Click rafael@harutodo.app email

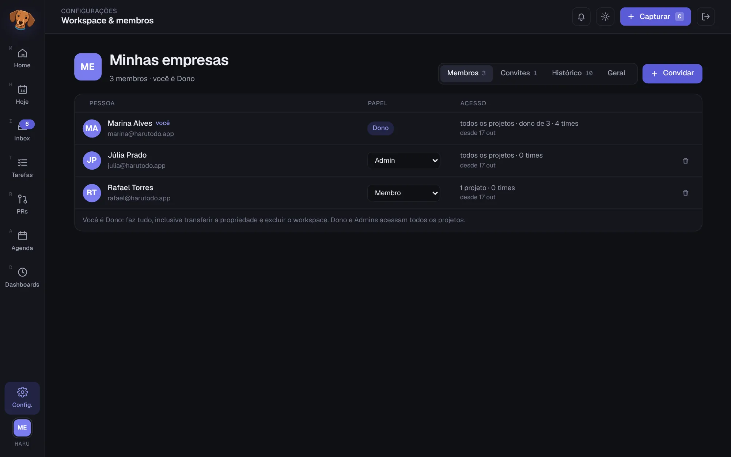[139, 199]
